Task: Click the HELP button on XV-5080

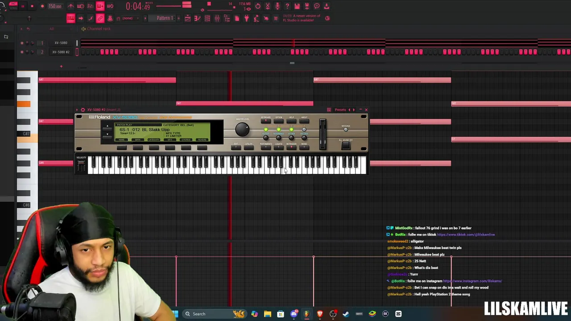Action: (291, 120)
